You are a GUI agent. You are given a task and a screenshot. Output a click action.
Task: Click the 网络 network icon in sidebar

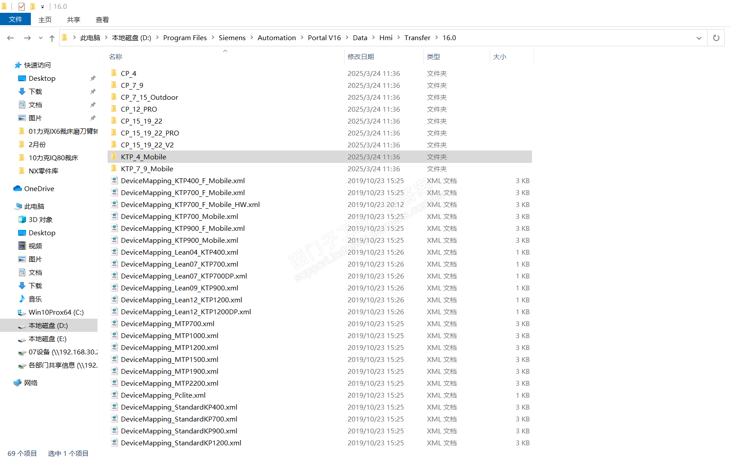point(18,383)
